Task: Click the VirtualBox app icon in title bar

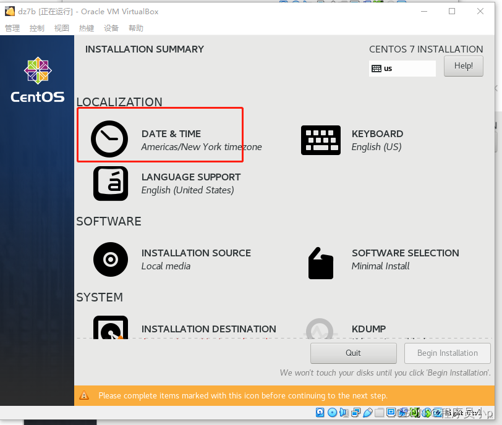Action: pos(10,12)
